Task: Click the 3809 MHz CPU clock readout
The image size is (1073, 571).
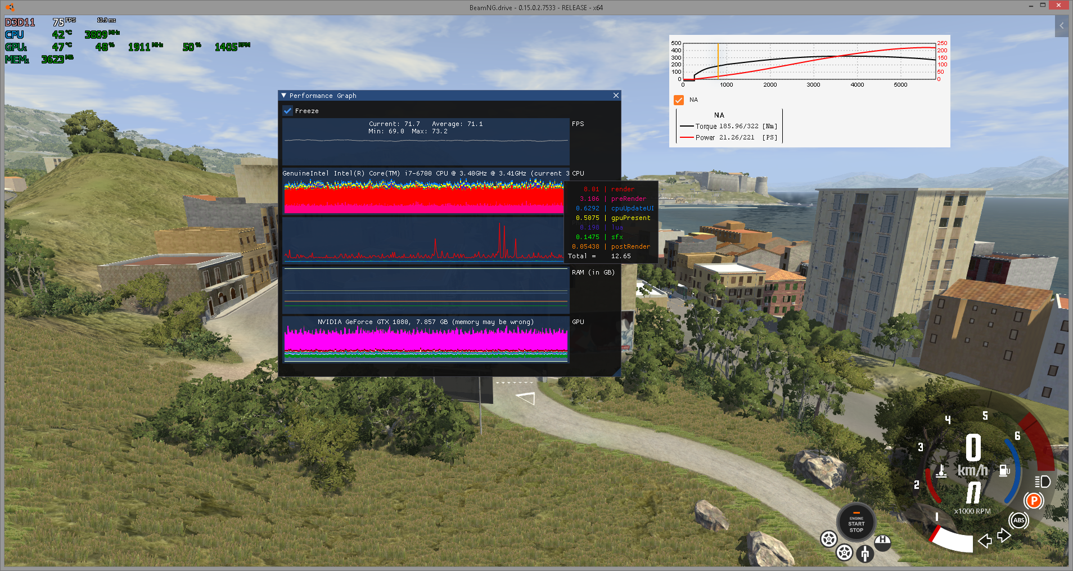Action: coord(102,34)
